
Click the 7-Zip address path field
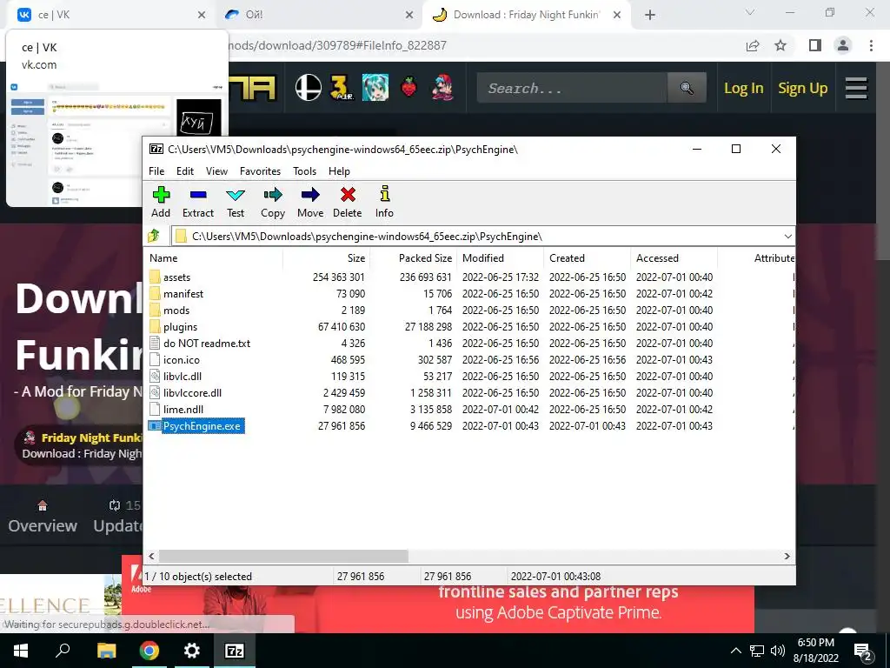[477, 237]
